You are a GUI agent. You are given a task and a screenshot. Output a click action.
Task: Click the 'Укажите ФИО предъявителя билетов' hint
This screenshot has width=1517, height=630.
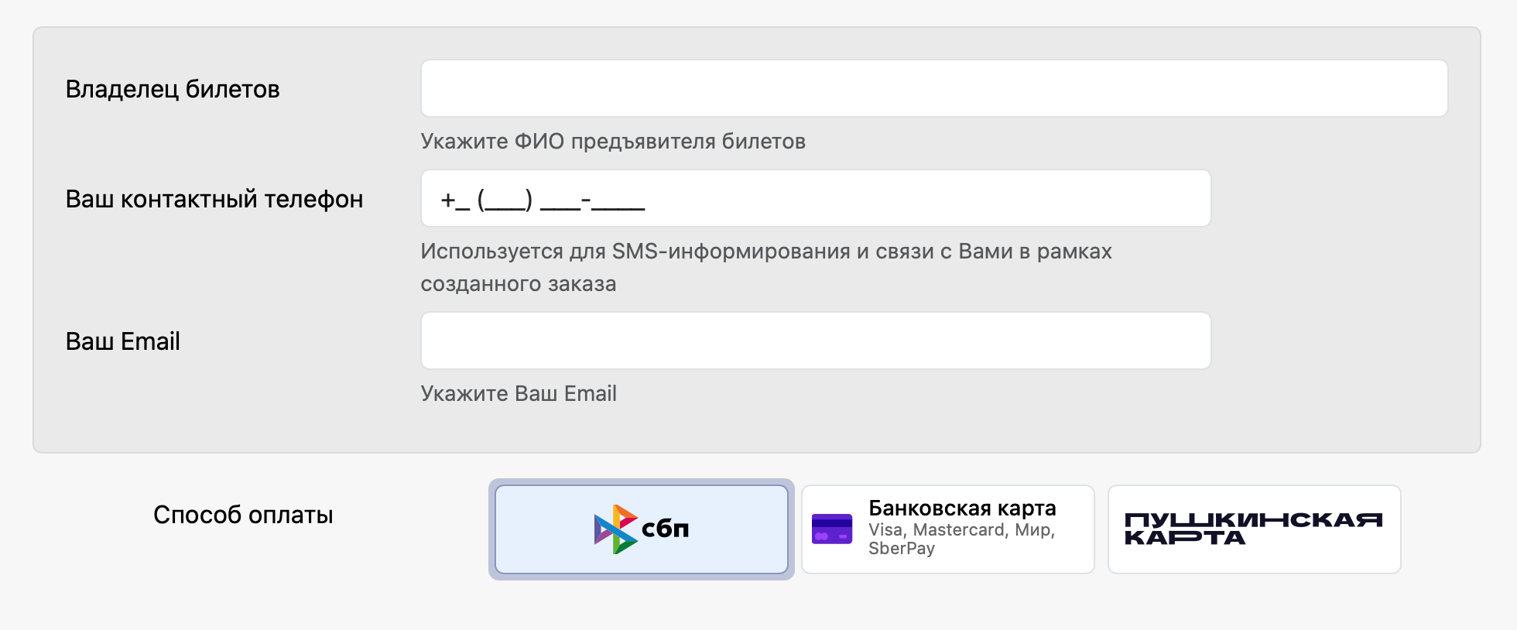coord(613,142)
